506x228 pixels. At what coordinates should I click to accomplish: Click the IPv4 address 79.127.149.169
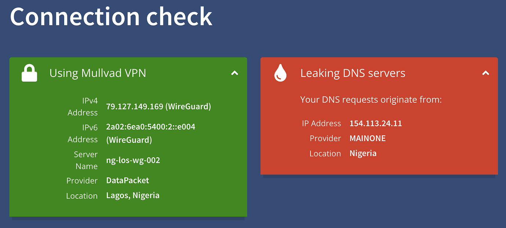click(159, 106)
